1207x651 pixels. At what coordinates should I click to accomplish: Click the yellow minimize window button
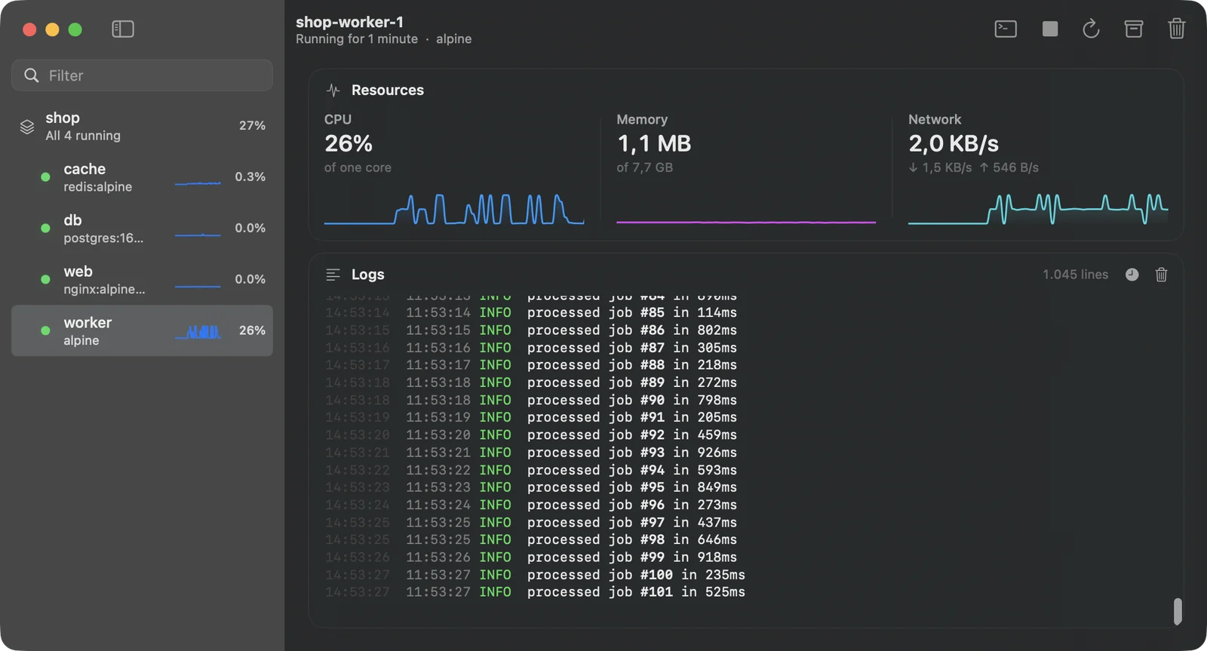coord(52,29)
